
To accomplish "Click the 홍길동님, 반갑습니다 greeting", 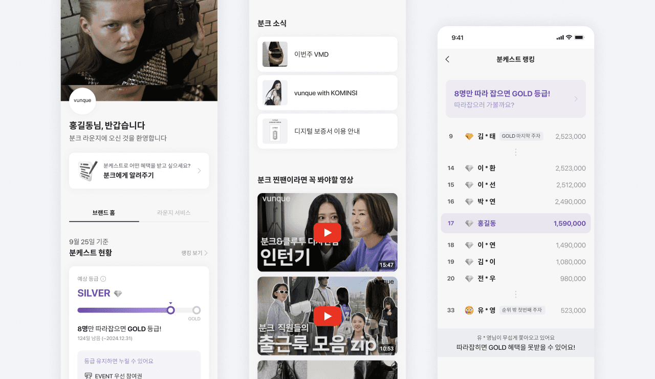I will 107,125.
